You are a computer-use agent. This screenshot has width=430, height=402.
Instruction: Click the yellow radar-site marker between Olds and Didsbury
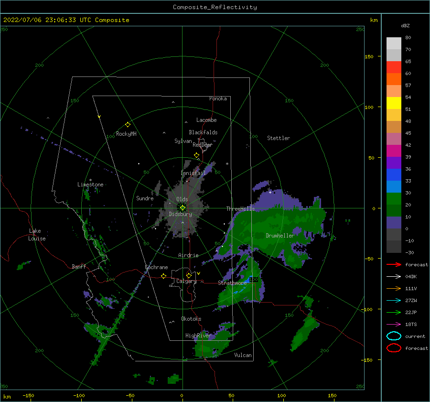[x=183, y=208]
